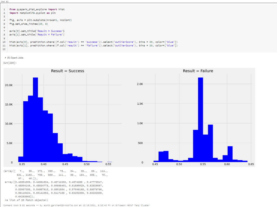Click the Result = Failure chart title
The image size is (277, 207).
coord(198,71)
